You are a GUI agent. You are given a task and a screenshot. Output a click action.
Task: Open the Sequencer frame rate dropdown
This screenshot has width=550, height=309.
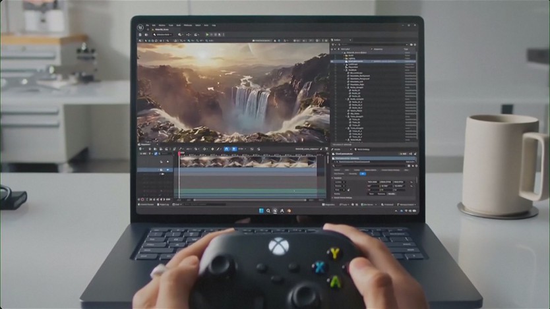pyautogui.click(x=241, y=149)
